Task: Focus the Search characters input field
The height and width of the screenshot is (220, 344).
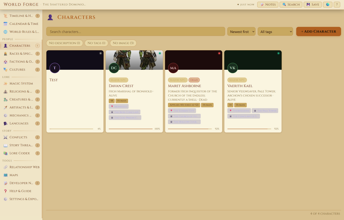Action: [136, 32]
